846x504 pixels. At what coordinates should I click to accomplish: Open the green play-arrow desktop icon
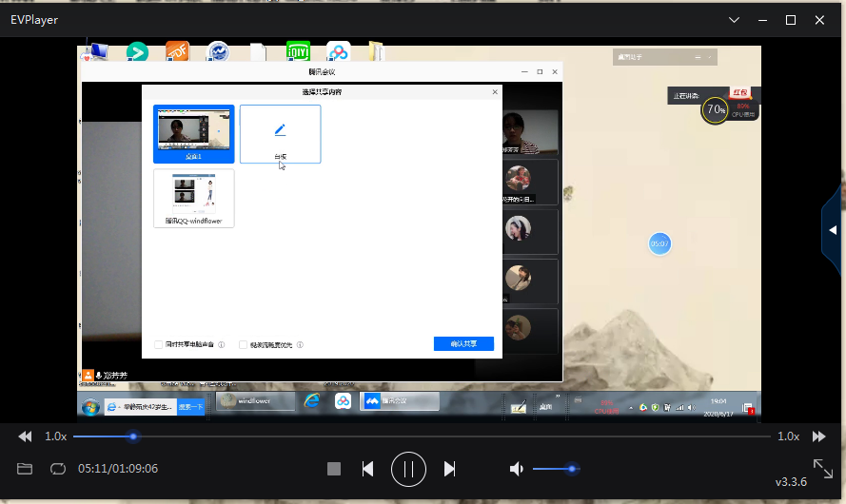click(137, 51)
